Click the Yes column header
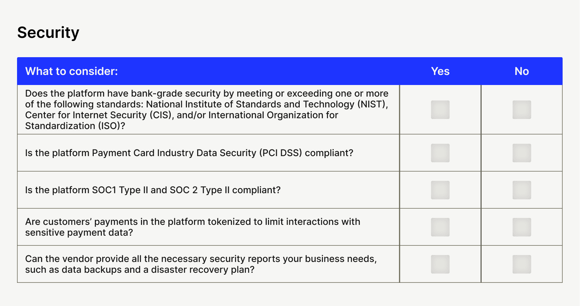580x306 pixels. [440, 71]
